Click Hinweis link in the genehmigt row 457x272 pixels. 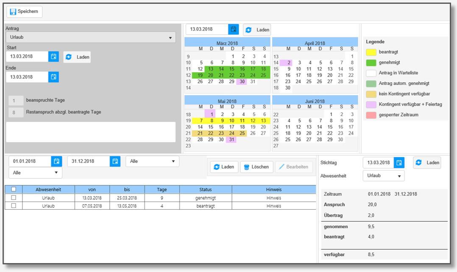tap(274, 198)
